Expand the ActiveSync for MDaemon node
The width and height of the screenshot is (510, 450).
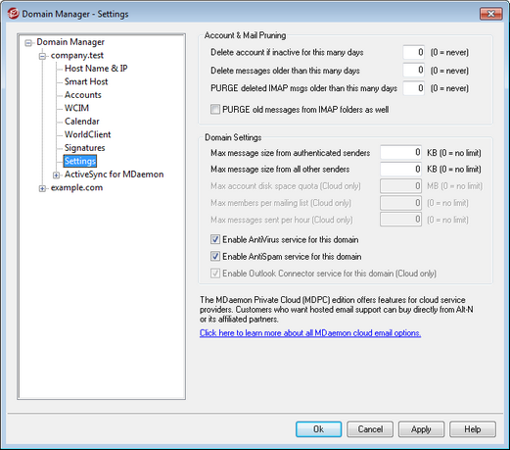pyautogui.click(x=56, y=175)
